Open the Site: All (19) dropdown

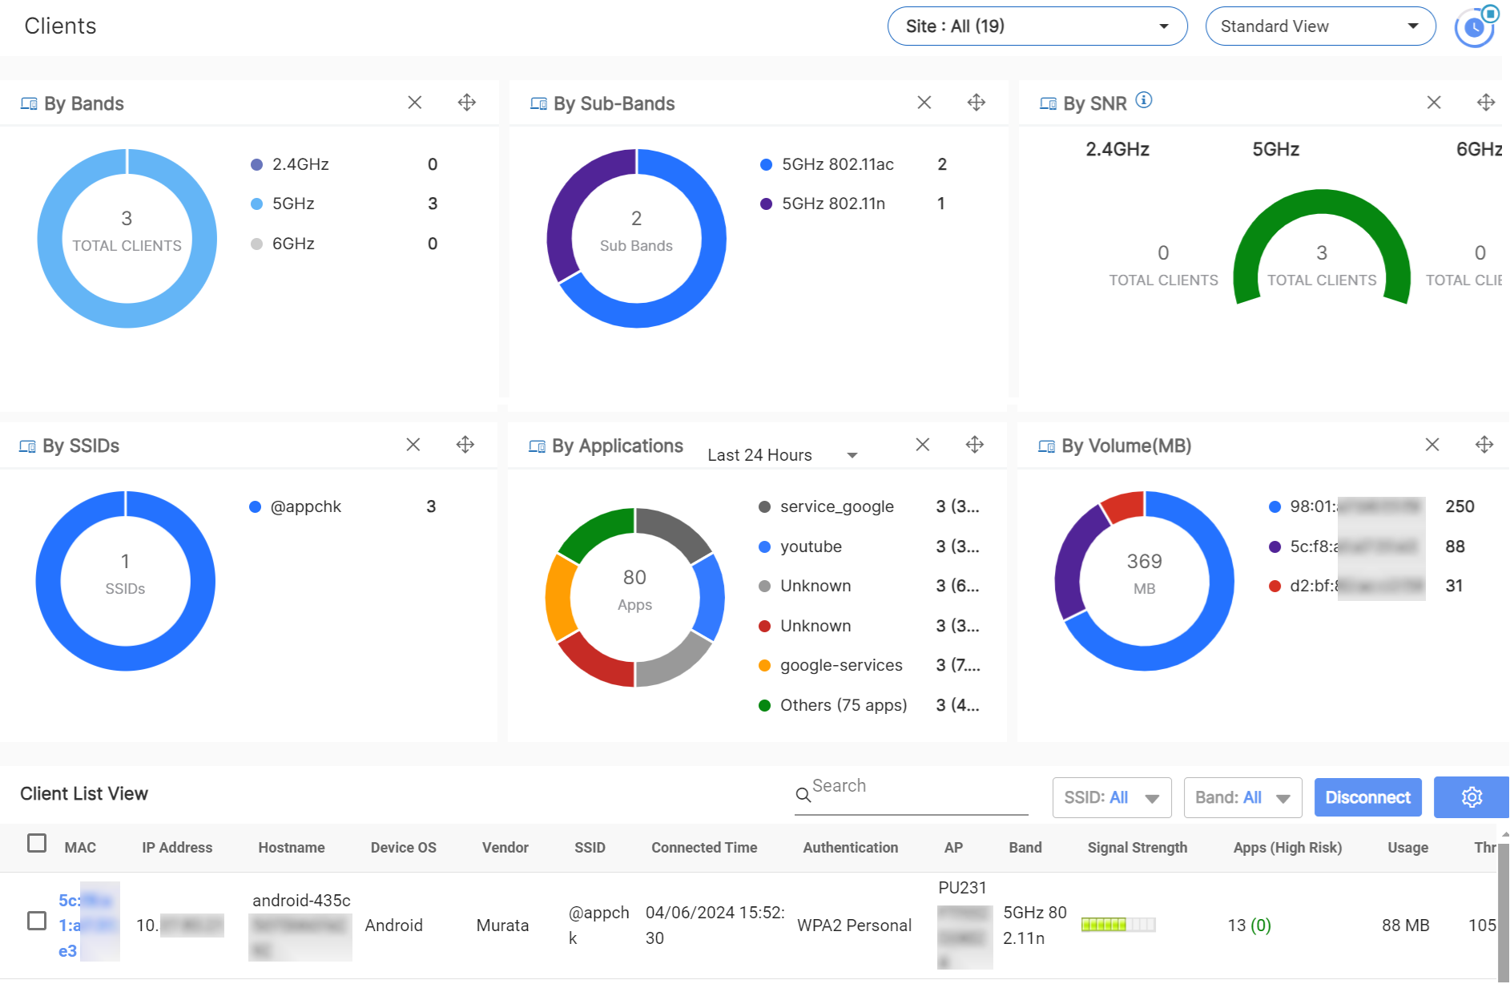1037,26
